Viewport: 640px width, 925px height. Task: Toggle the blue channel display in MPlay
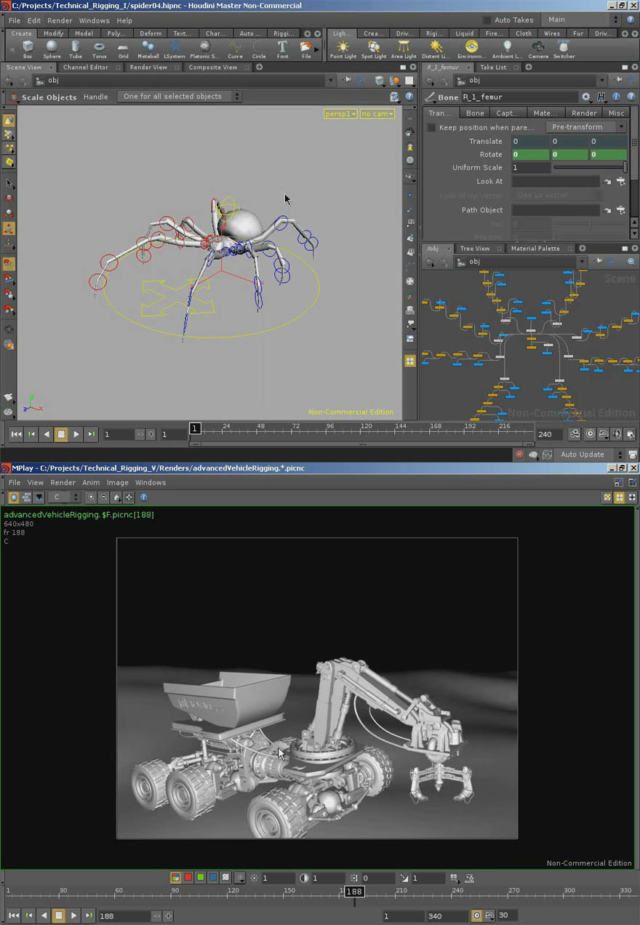point(212,878)
